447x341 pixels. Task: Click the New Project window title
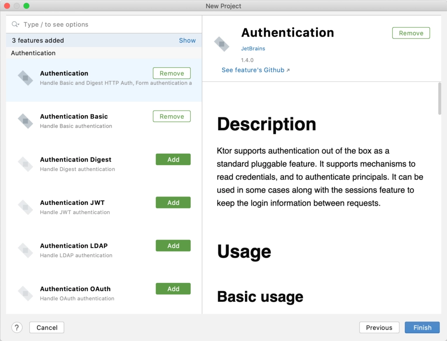tap(223, 6)
